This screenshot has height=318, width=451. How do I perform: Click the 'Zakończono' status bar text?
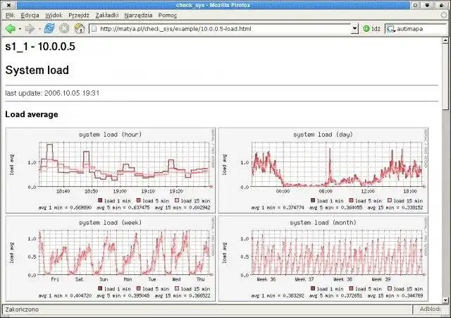point(22,310)
